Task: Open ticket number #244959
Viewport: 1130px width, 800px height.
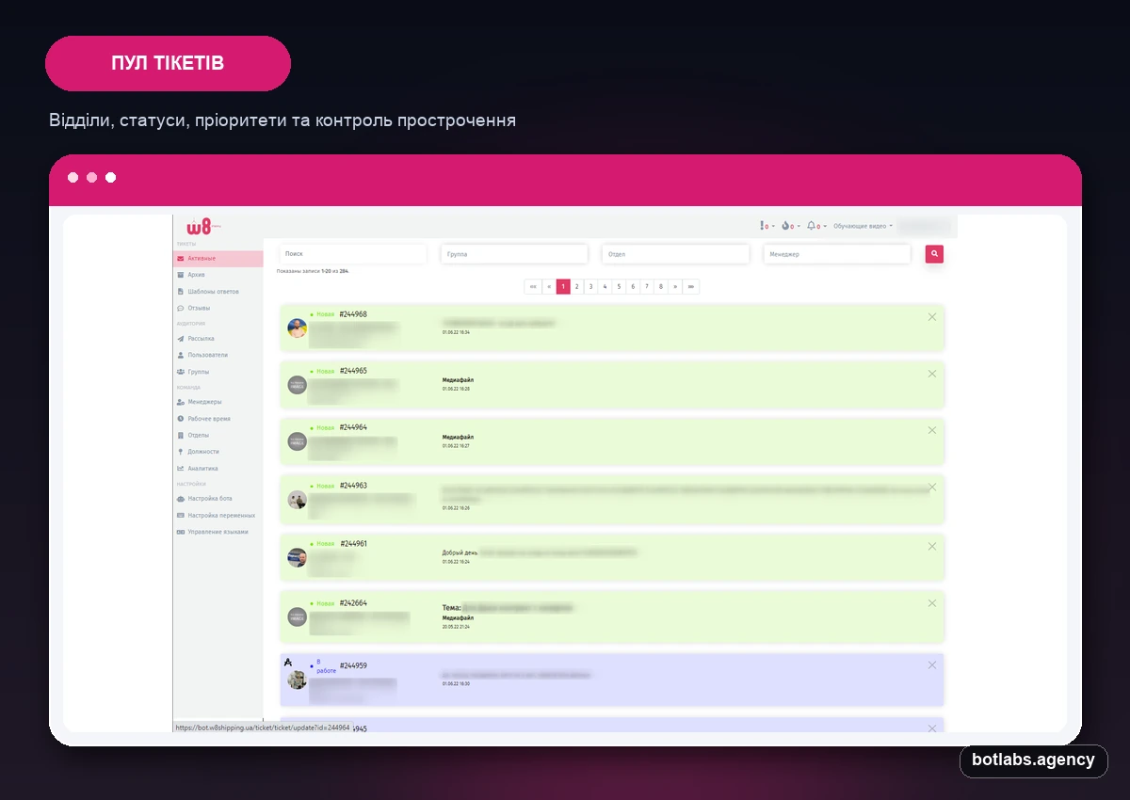Action: pos(353,665)
